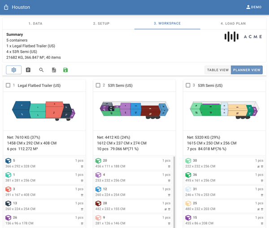This screenshot has width=269, height=228.
Task: Switch to Table View
Action: (x=217, y=70)
